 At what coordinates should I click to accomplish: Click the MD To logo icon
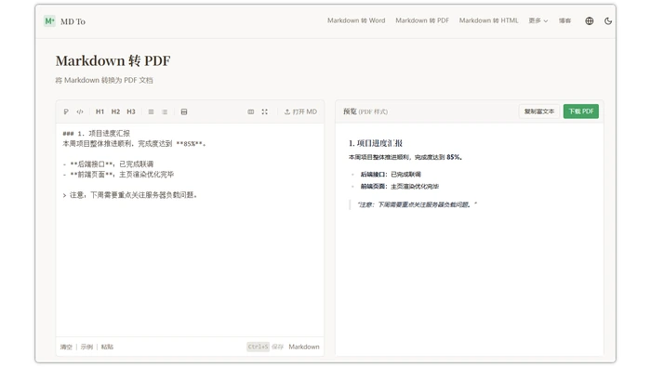tap(49, 21)
